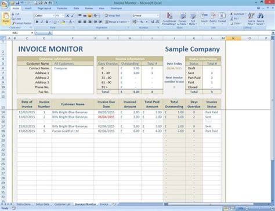Screen dimensions: 275x211
Task: Click the increase indent icon
Action: 100,22
